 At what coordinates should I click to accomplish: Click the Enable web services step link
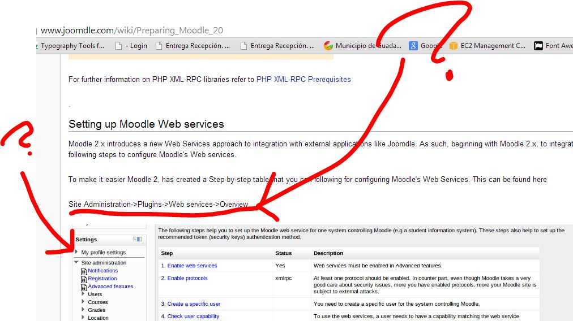pyautogui.click(x=192, y=266)
